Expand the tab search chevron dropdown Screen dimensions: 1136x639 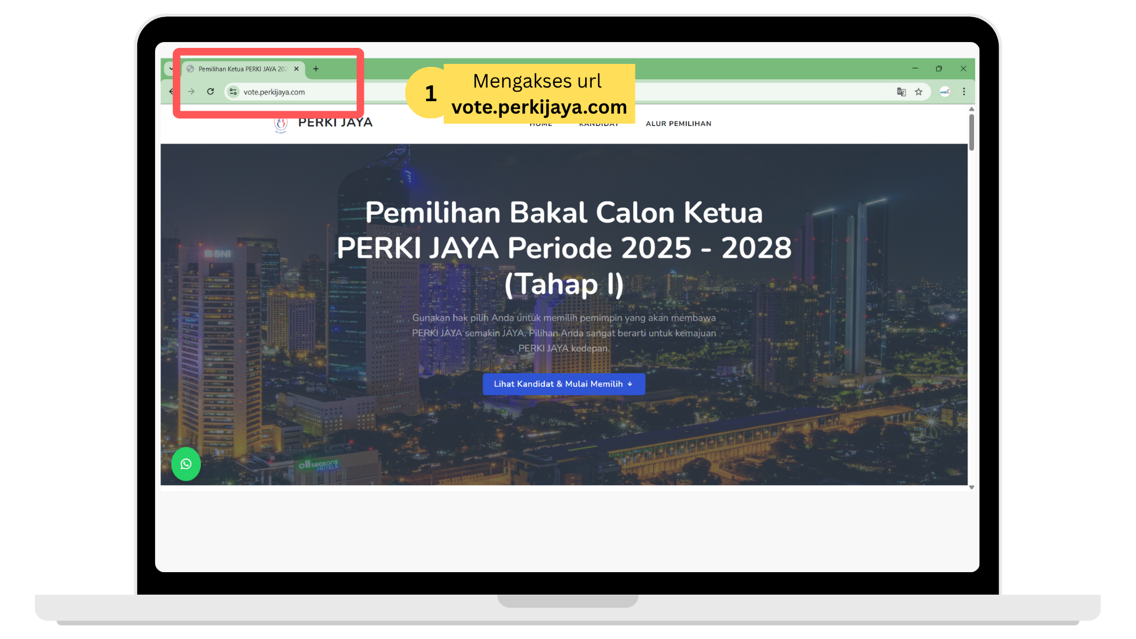pos(171,69)
